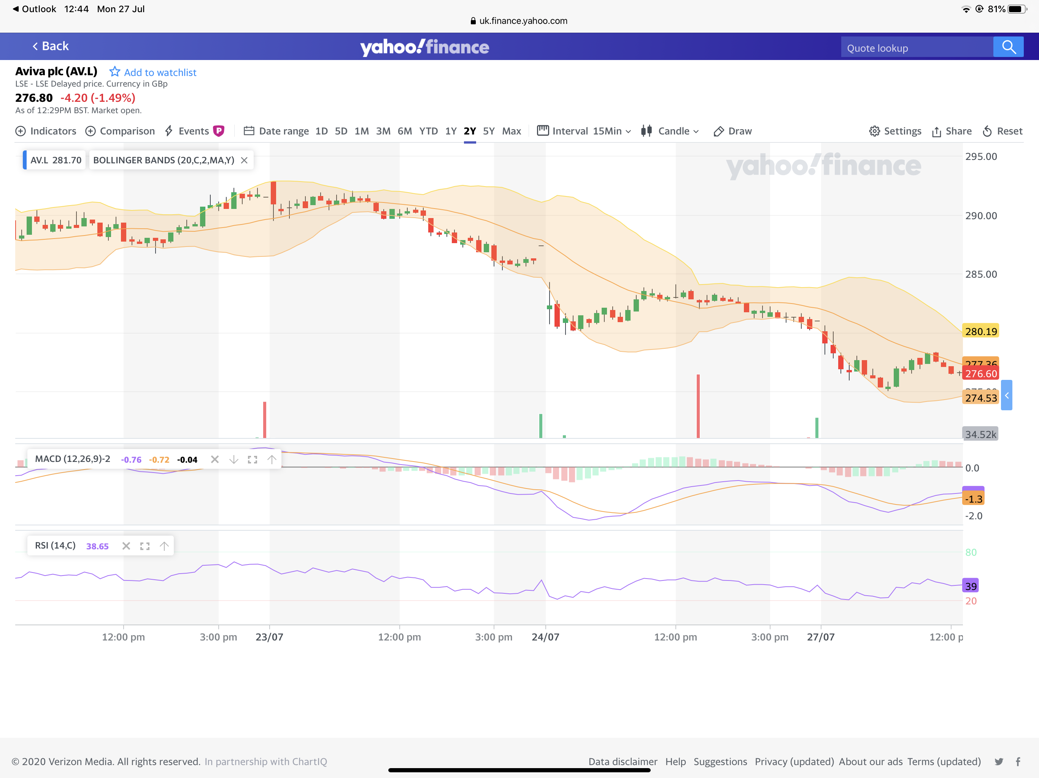Tap the Back arrow button
Screen dimensions: 1039x778
[x=50, y=46]
